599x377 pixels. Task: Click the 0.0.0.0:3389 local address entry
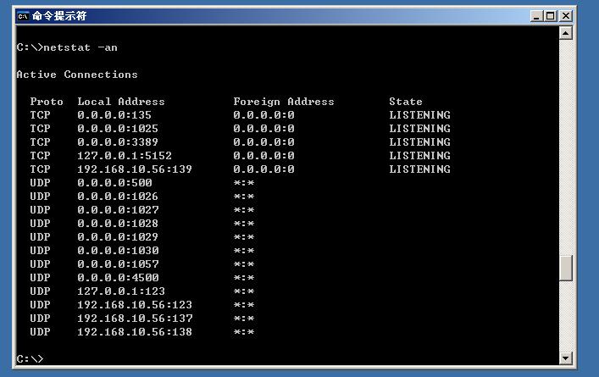pyautogui.click(x=118, y=142)
